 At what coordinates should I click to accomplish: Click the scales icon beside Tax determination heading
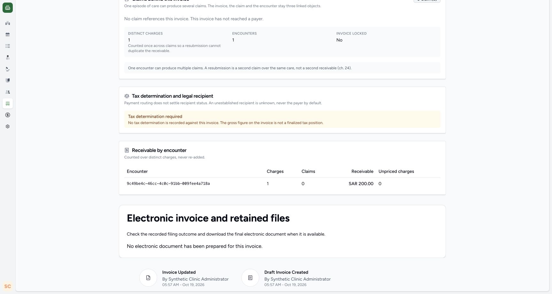pyautogui.click(x=127, y=96)
